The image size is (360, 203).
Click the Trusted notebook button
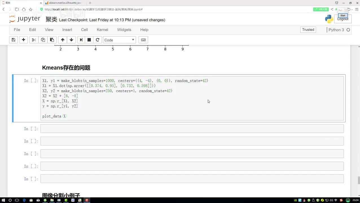308,30
